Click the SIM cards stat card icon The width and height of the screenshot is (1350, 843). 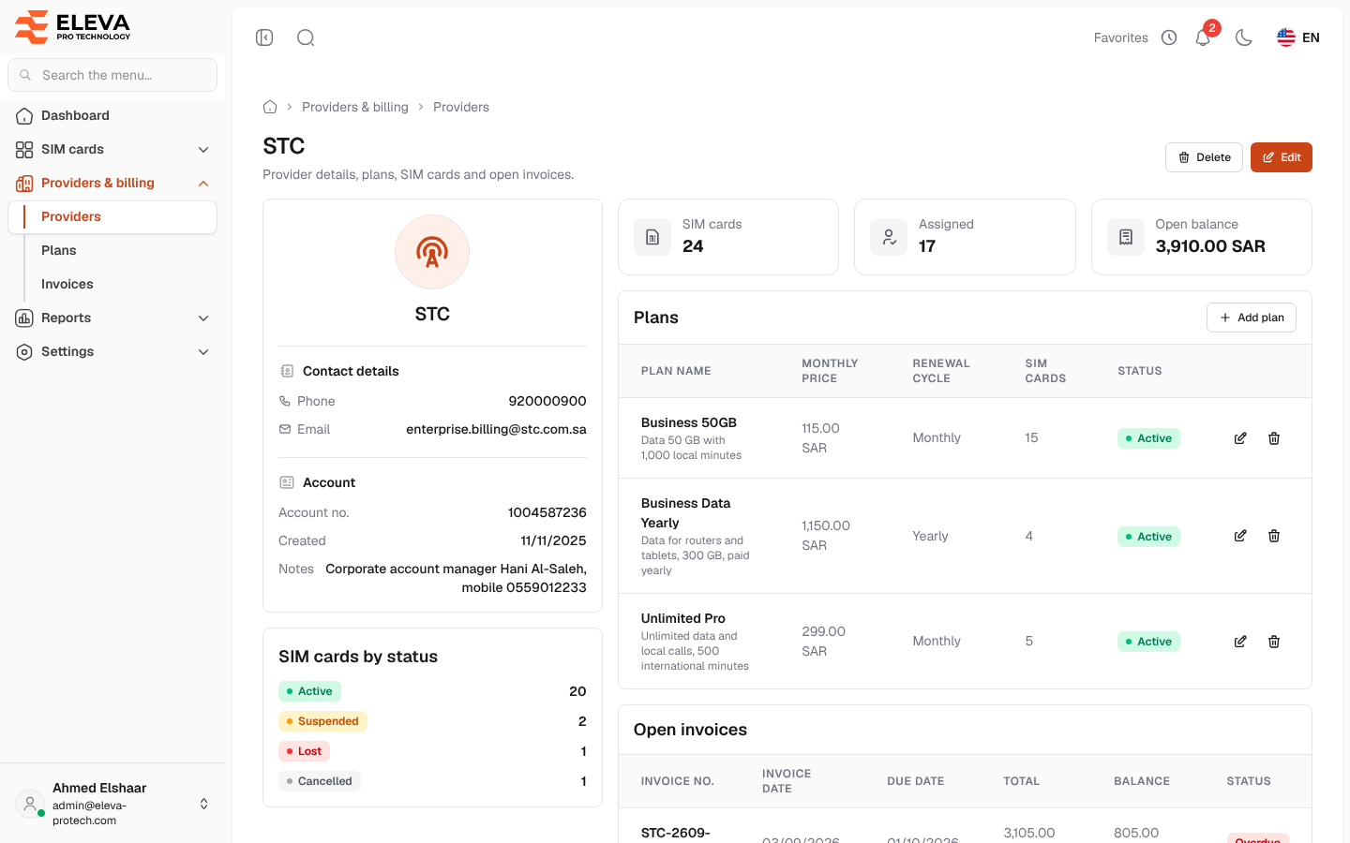(x=652, y=237)
